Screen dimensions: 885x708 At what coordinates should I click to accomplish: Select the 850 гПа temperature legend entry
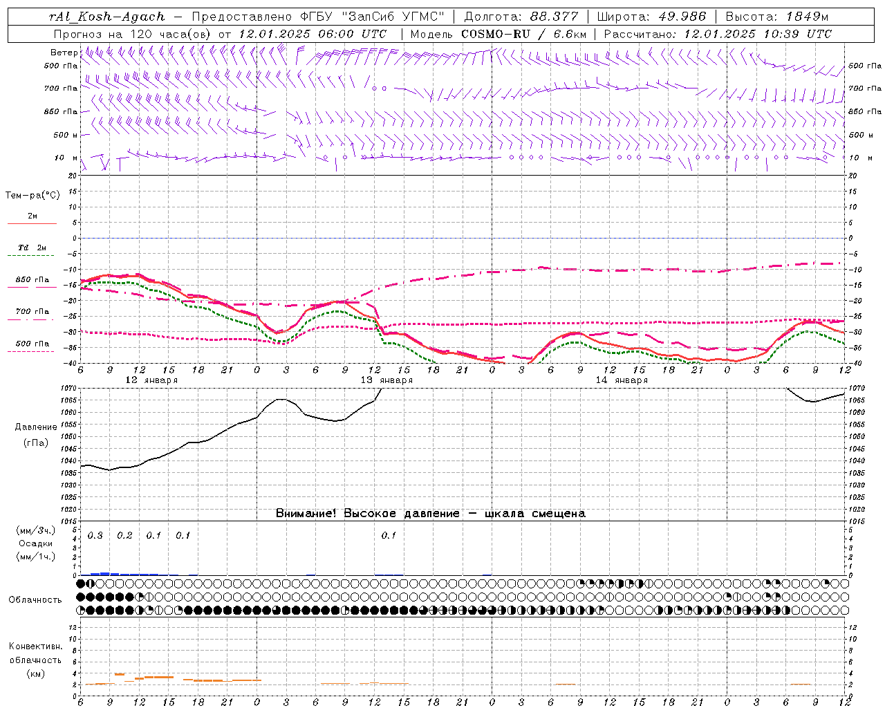32,280
